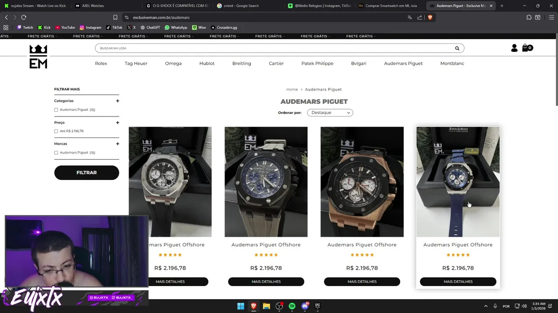Viewport: 558px width, 313px height.
Task: Select Rolex in the brand menu
Action: coord(101,63)
